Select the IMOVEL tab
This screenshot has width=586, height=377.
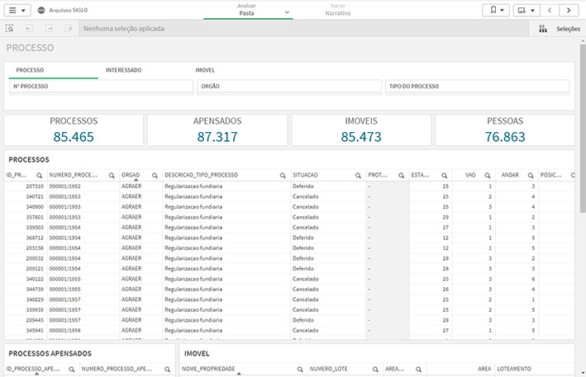205,70
